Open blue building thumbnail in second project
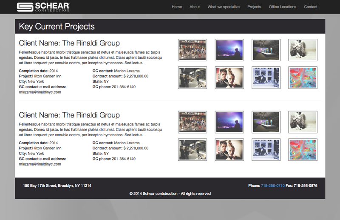340x220 pixels. (266, 150)
